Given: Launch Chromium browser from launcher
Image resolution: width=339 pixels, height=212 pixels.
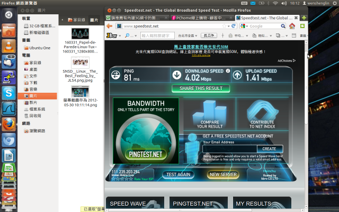Looking at the screenshot, I should point(8,140).
